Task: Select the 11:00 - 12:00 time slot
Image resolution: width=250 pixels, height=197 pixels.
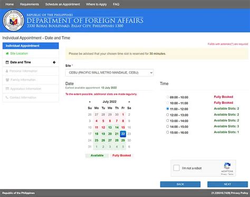Action: point(168,109)
